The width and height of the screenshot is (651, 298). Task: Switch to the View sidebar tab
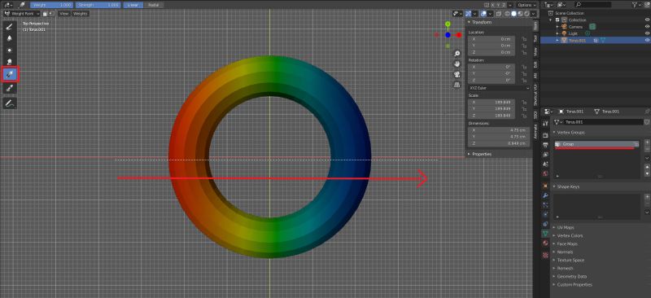pyautogui.click(x=535, y=51)
